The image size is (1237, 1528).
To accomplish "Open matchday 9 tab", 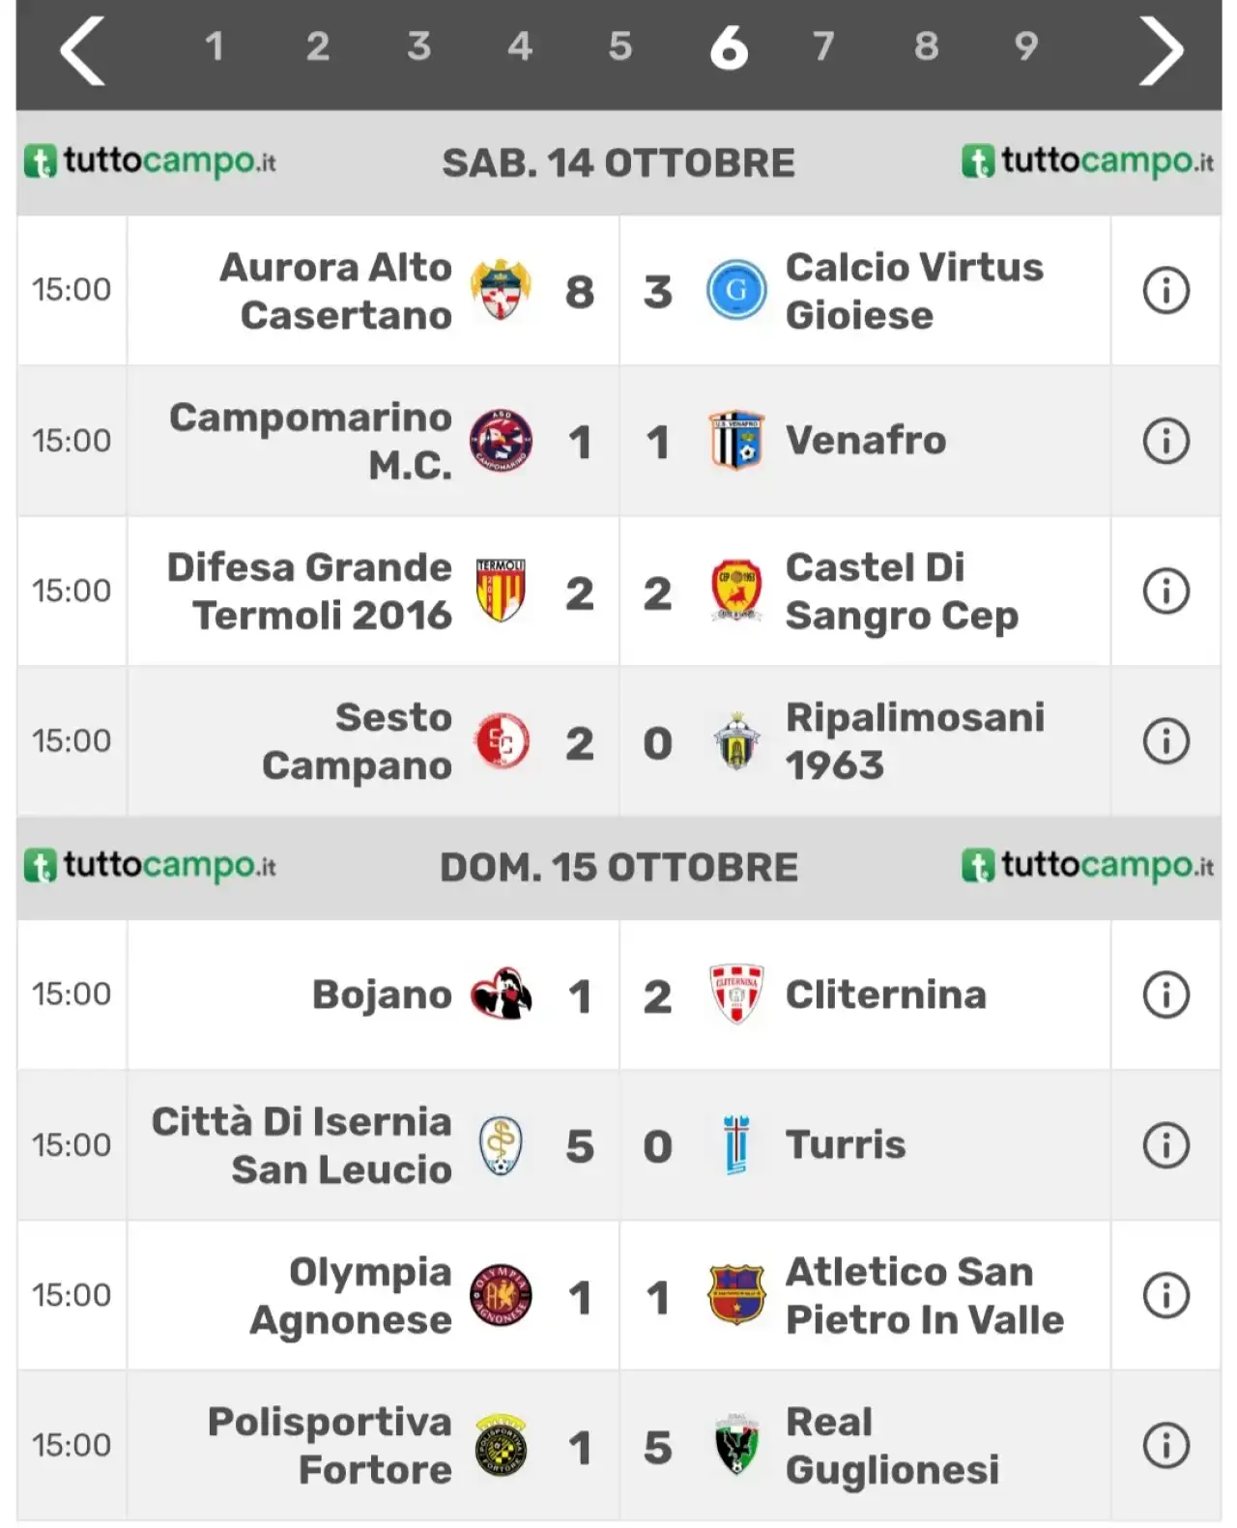I will pyautogui.click(x=1026, y=46).
